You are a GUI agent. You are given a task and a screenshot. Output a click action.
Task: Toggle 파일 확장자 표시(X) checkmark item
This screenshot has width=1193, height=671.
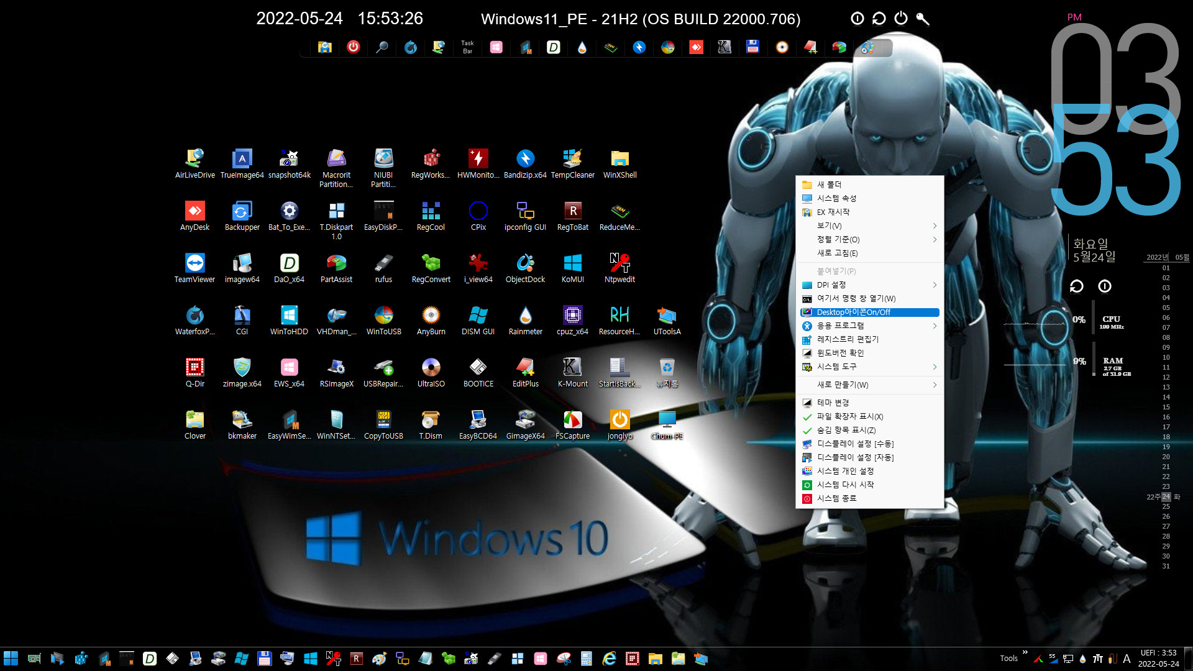(870, 416)
